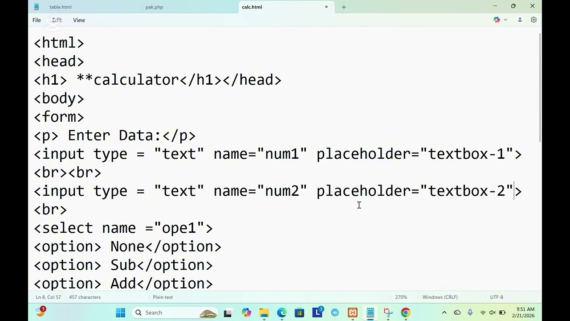Viewport: 570px width, 321px height.
Task: Click the '<option> Sub</option>' line
Action: point(123,265)
